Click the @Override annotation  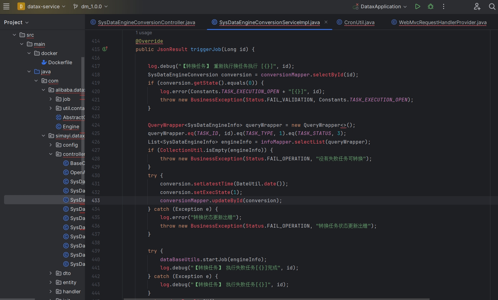point(149,41)
